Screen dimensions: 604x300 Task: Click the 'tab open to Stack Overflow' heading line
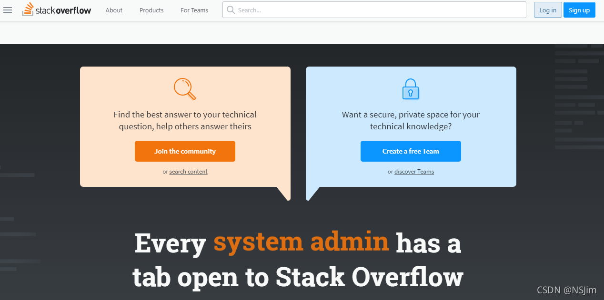[x=298, y=277]
